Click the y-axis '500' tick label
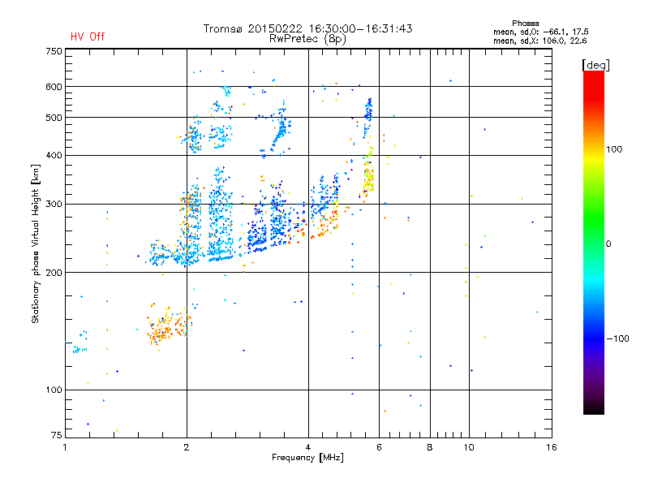649x487 pixels. click(54, 117)
